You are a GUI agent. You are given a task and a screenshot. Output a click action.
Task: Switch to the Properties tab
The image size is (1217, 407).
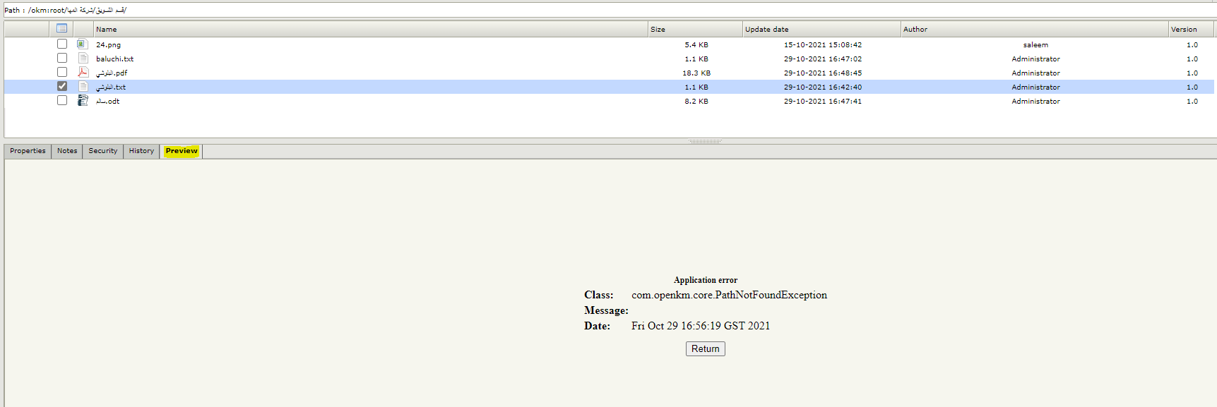click(x=28, y=151)
